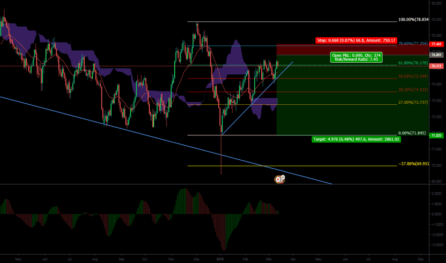Click the 2019 label on the time axis
The width and height of the screenshot is (446, 263).
pyautogui.click(x=220, y=259)
